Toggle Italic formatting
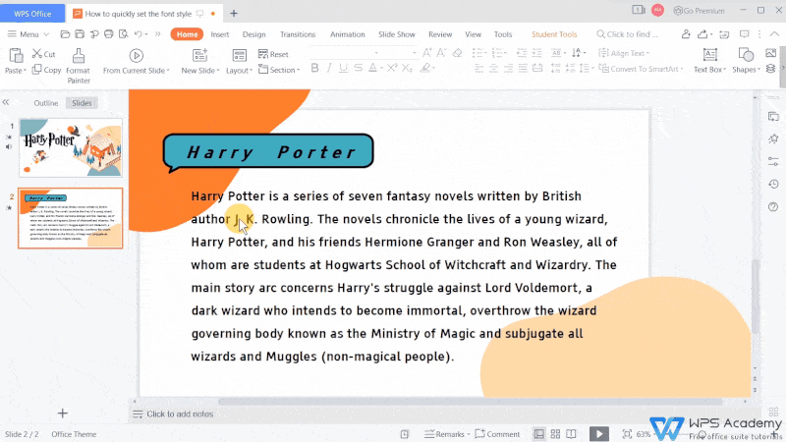 (x=329, y=68)
